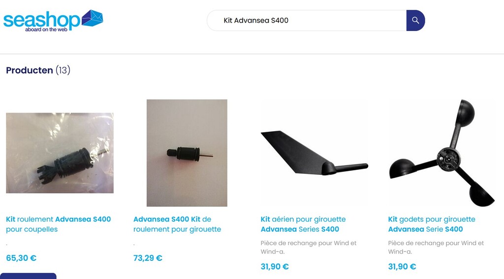
Task: Open the three-cup anemometer image
Action: tap(441, 153)
